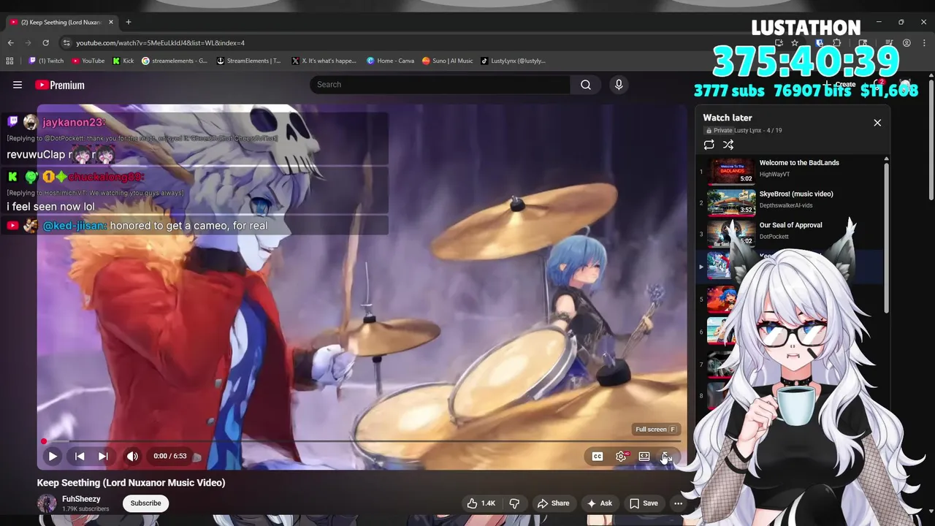Select the Keep Seething browser tab
935x526 pixels.
(61, 22)
